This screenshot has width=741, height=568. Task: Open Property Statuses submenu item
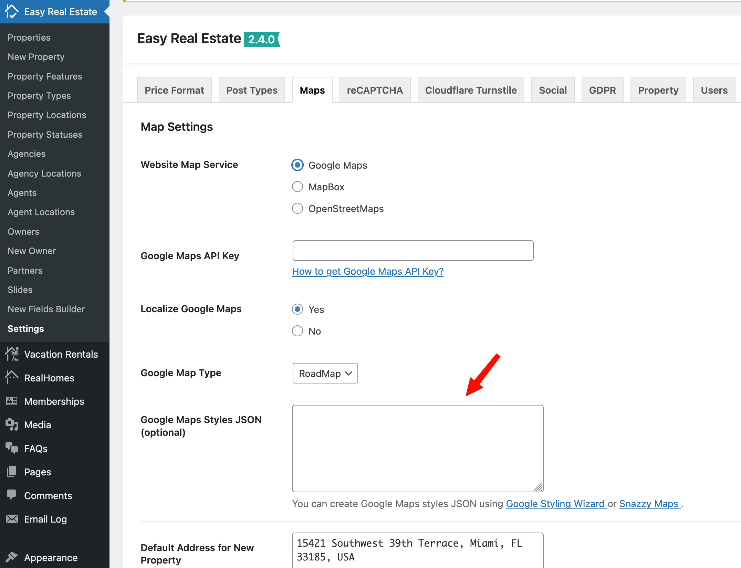[45, 134]
